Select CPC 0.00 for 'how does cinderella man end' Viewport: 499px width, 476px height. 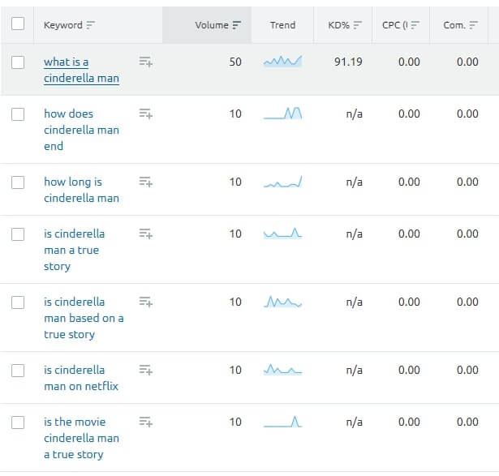point(409,114)
